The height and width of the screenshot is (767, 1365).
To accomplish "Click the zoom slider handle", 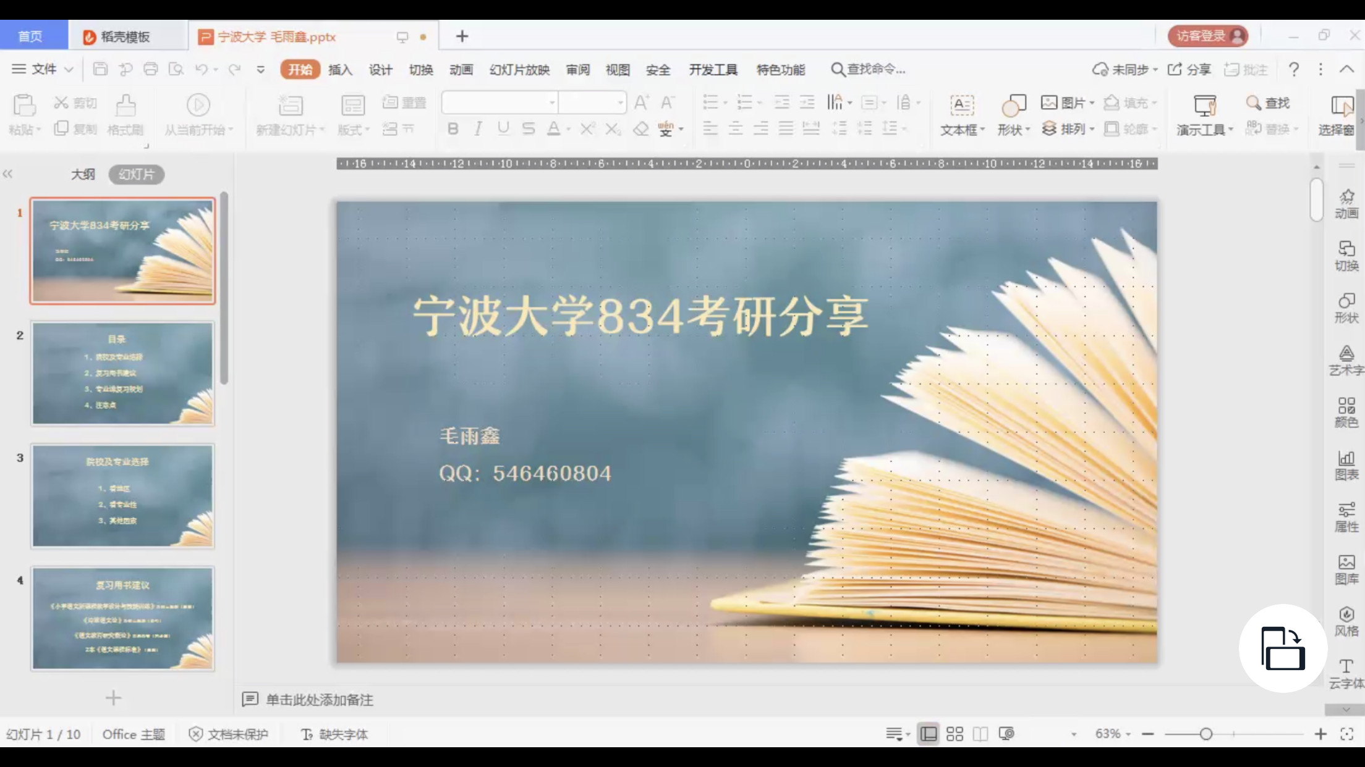I will [x=1206, y=734].
